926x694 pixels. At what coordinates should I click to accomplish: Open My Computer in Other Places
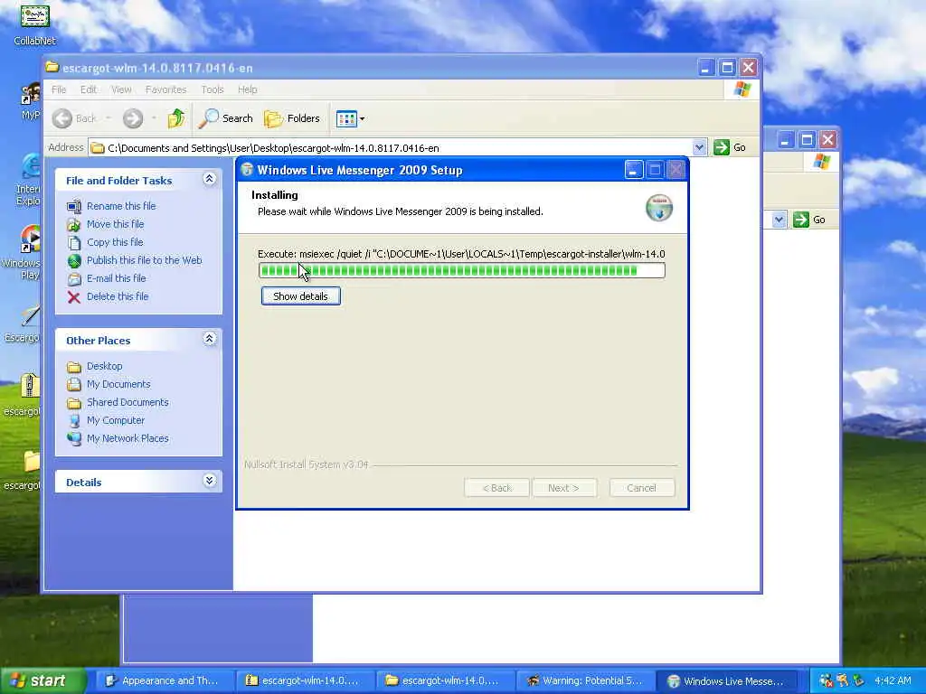point(115,420)
